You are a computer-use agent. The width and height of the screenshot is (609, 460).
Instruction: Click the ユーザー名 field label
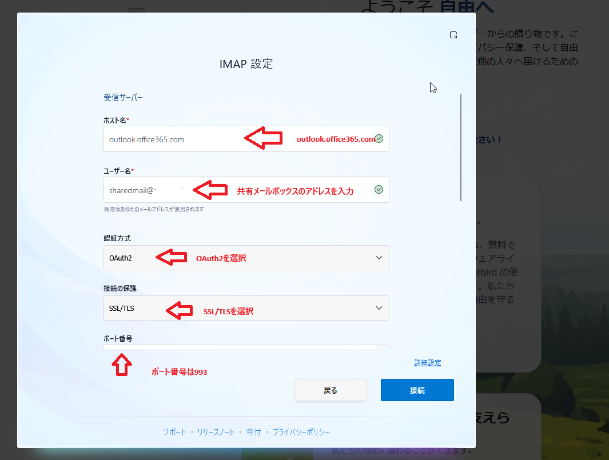pyautogui.click(x=117, y=171)
